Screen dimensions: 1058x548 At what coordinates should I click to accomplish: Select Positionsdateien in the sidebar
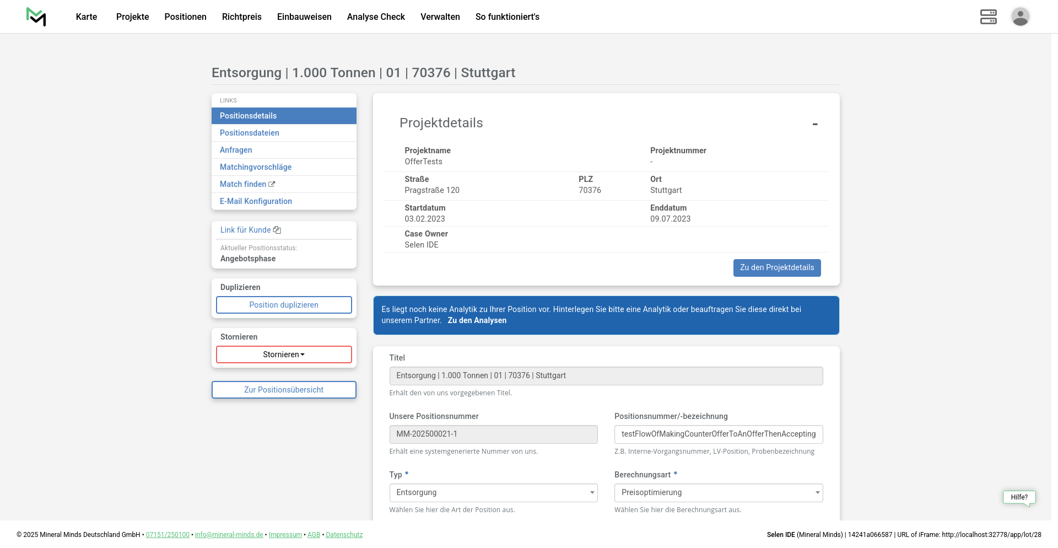coord(250,133)
